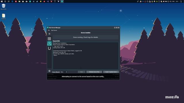The height and width of the screenshot is (103, 184).
Task: Open the Edge browser taskbar icon
Action: (x=12, y=1)
